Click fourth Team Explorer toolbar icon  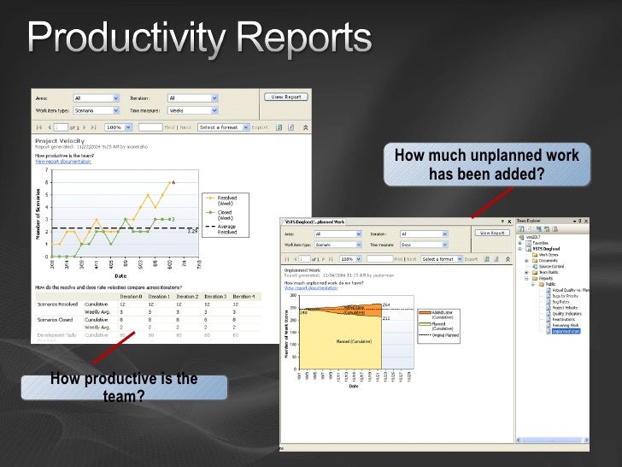click(547, 228)
